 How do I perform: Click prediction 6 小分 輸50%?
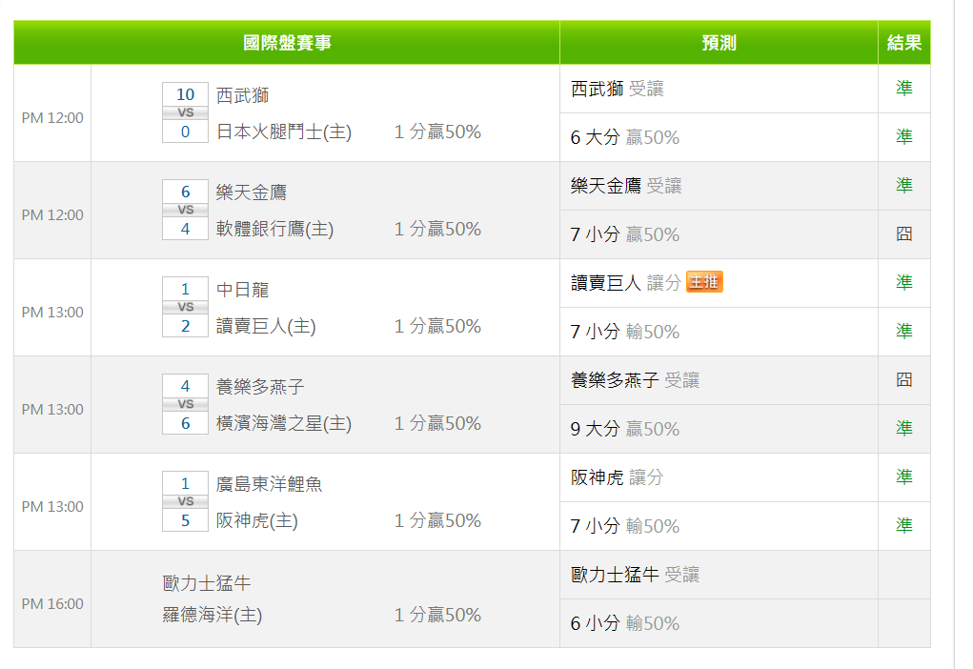coord(625,623)
